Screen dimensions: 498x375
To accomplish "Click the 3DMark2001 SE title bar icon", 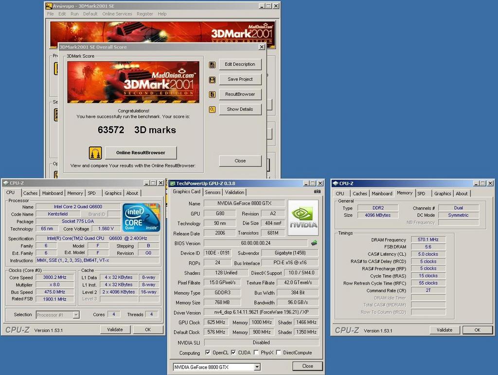I will point(49,6).
